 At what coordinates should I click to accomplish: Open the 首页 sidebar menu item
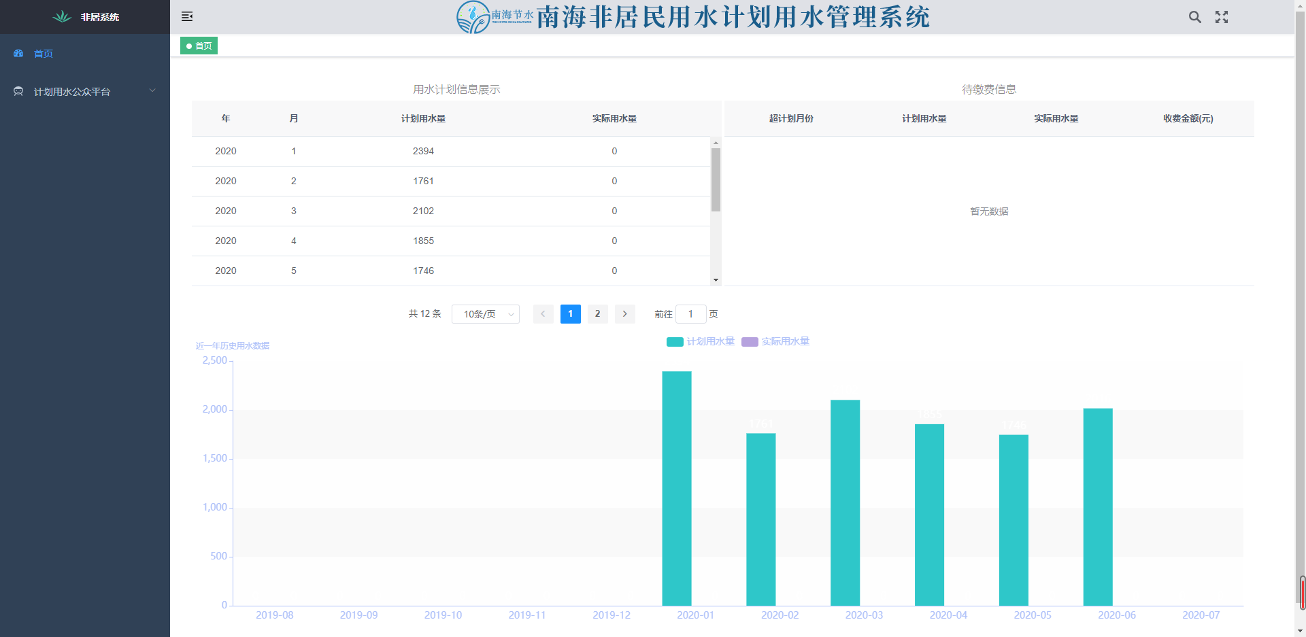[x=85, y=53]
